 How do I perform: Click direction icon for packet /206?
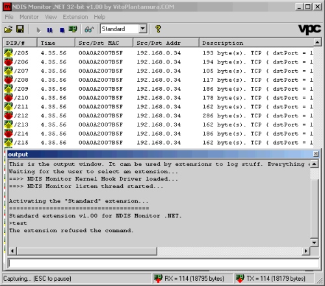(8, 62)
